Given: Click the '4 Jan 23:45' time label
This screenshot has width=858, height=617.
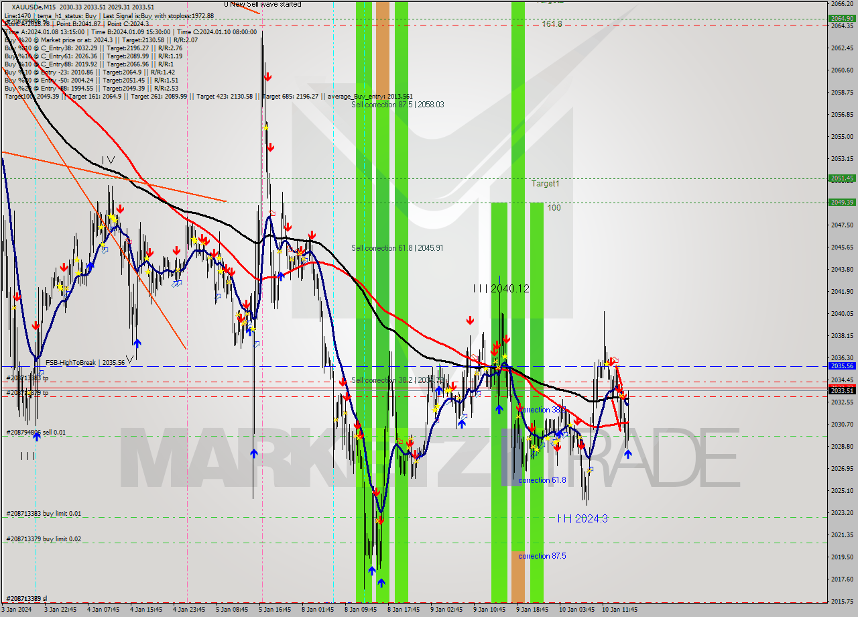Looking at the screenshot, I should click(190, 610).
